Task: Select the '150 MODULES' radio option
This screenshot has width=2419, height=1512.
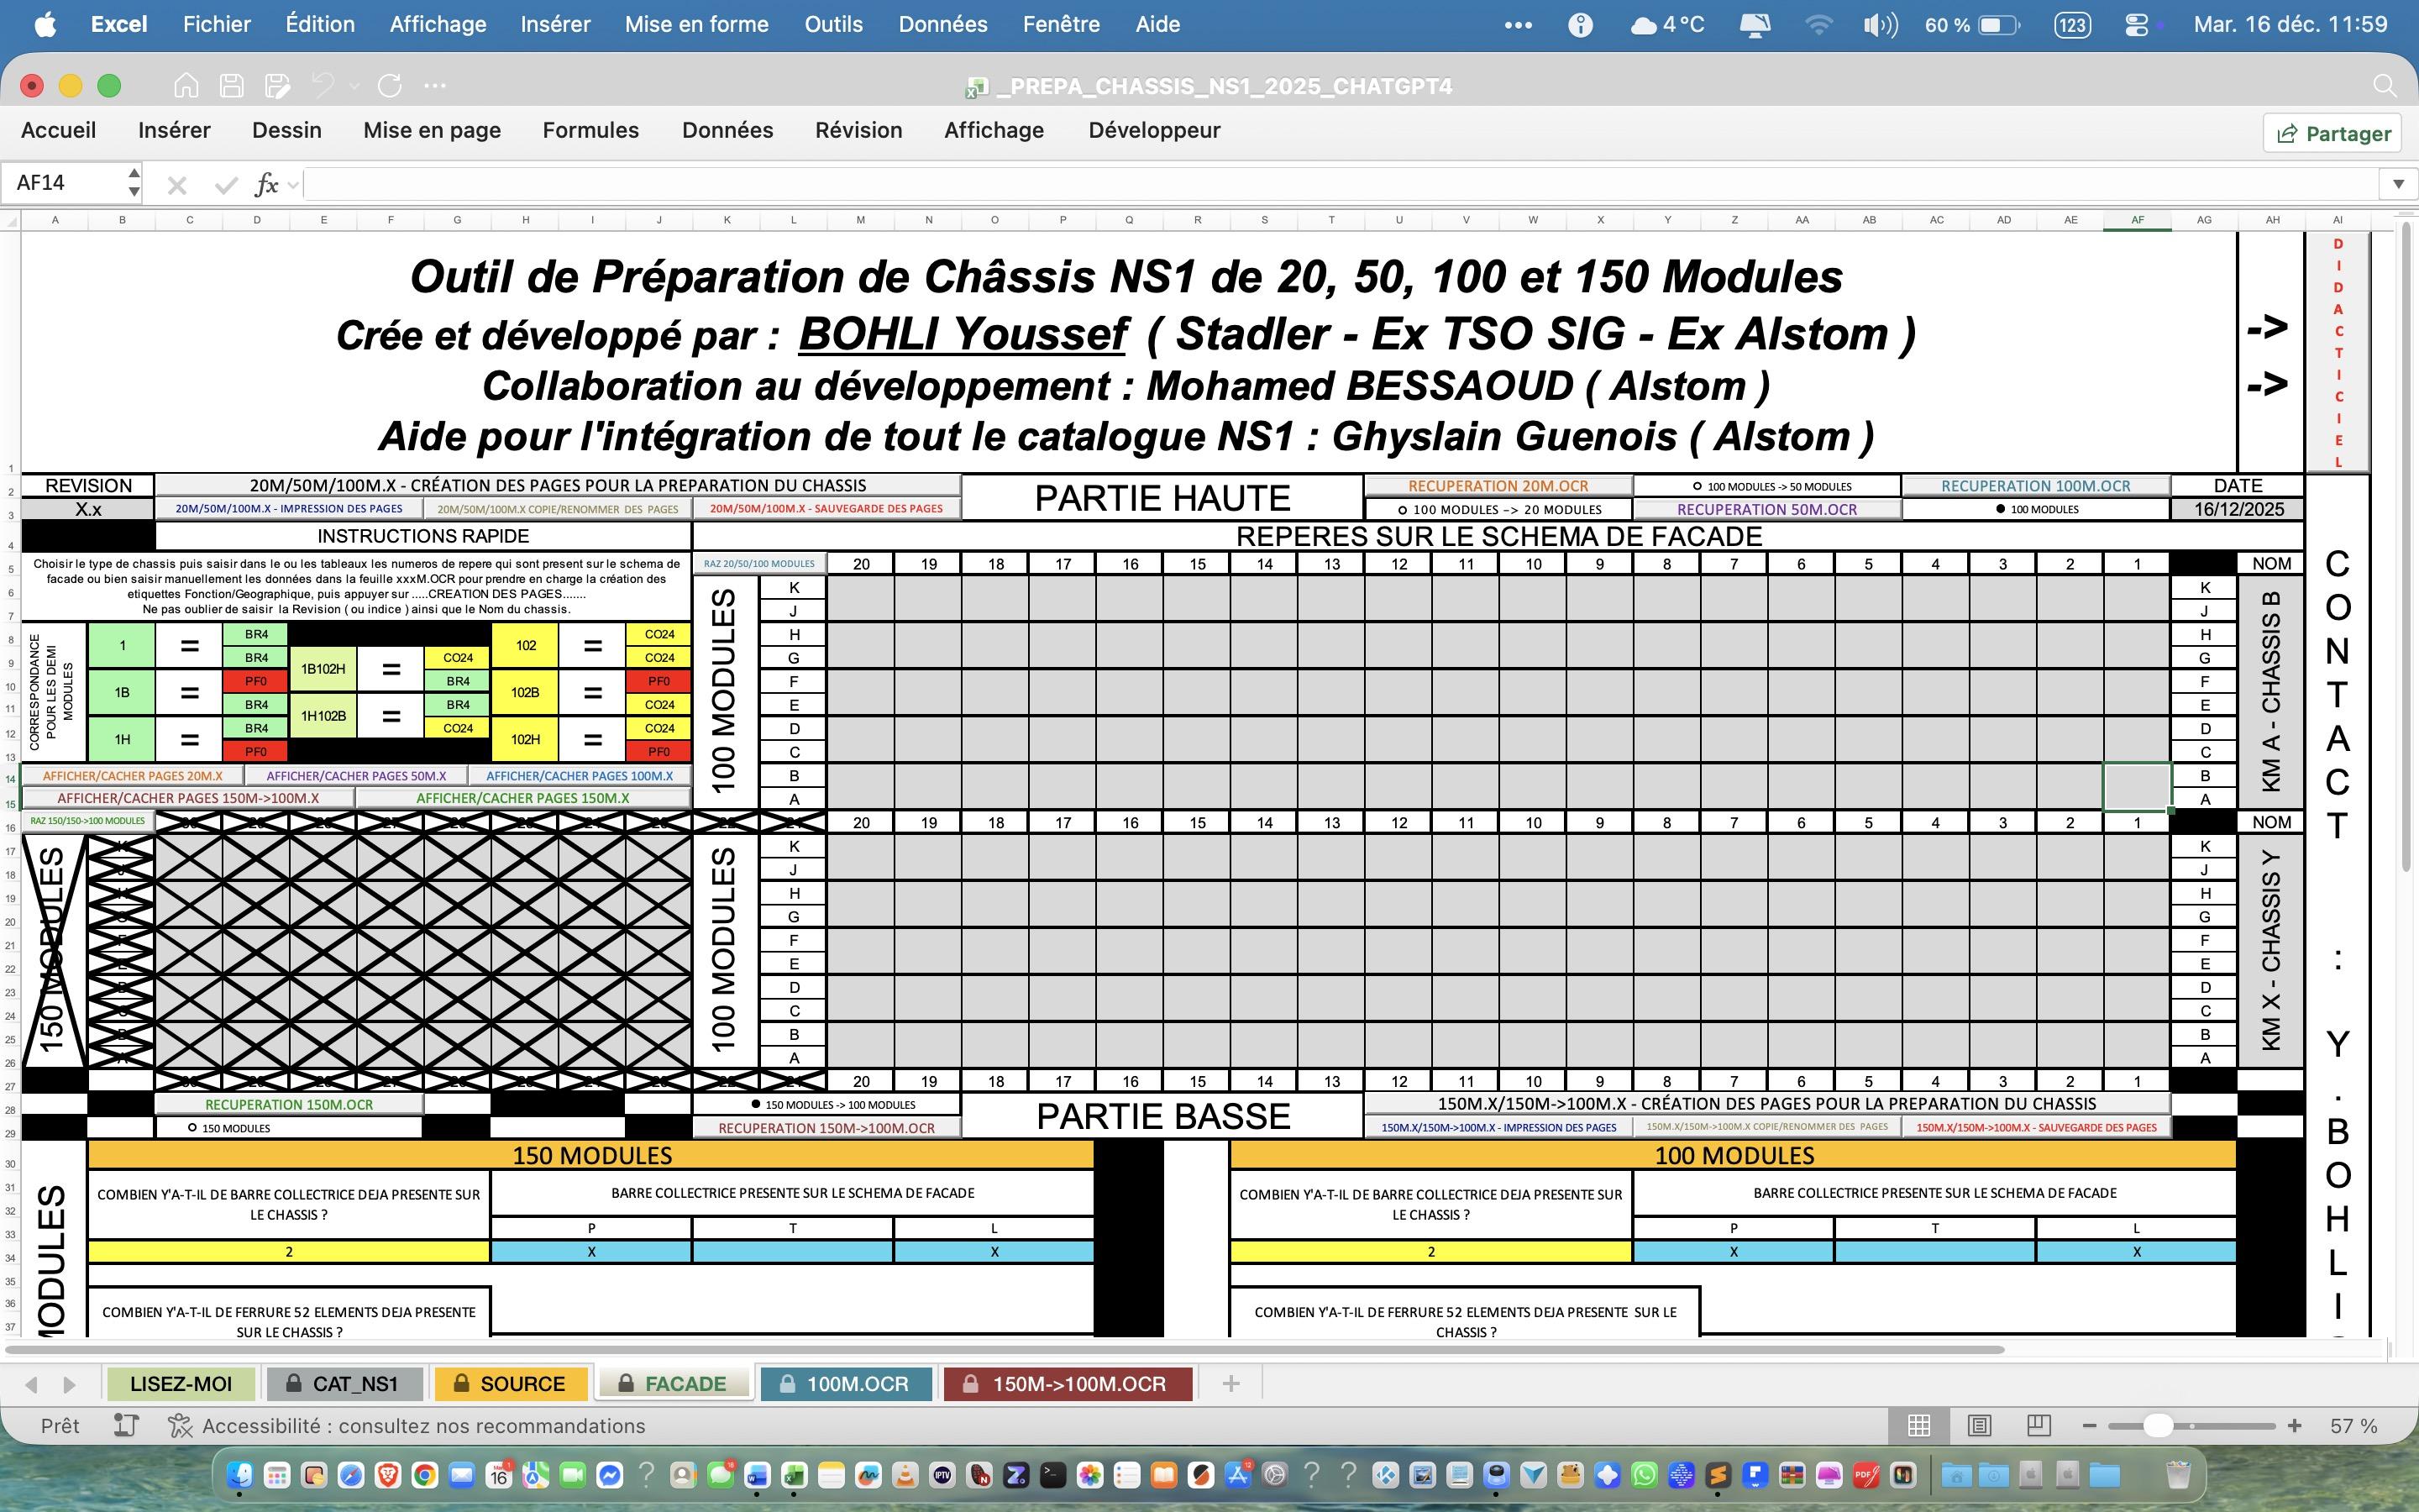Action: pos(192,1128)
